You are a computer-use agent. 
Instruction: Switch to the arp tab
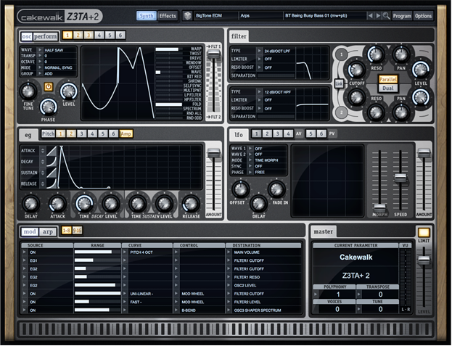tap(48, 231)
